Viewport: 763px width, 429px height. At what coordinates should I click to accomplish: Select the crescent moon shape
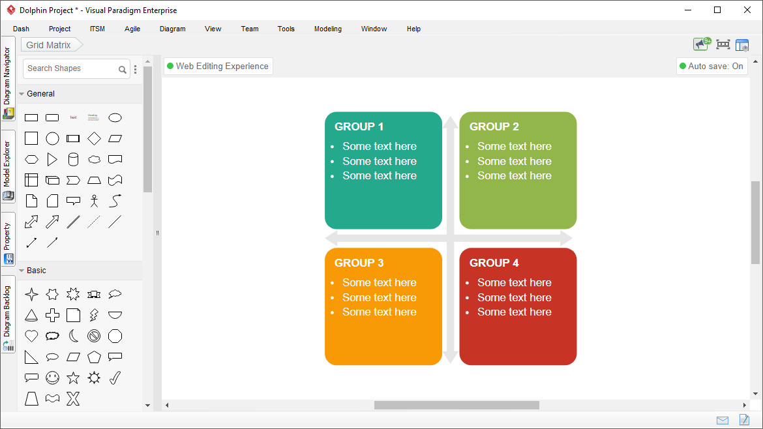(x=73, y=336)
